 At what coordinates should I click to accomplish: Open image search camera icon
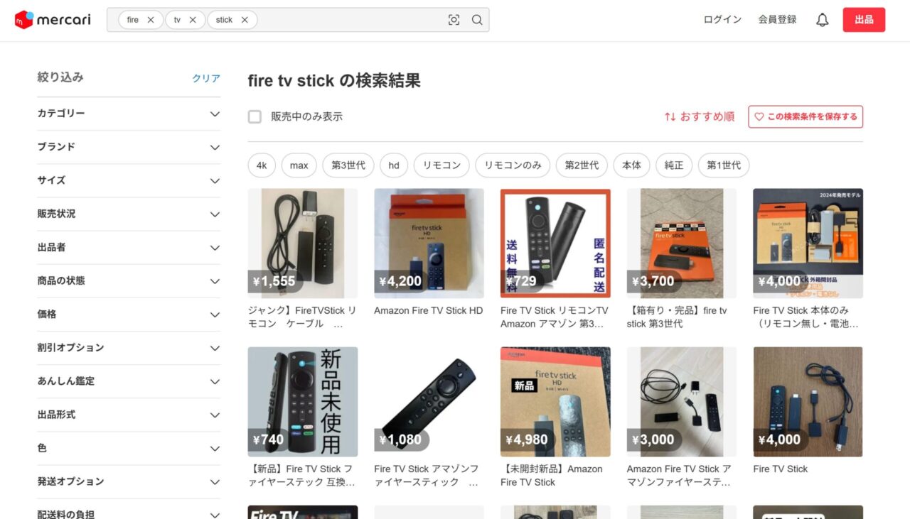coord(454,20)
